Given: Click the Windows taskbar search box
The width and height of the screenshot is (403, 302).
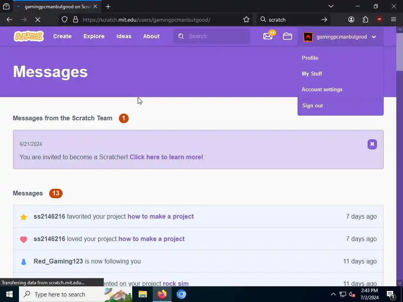Looking at the screenshot, I should pos(76,294).
